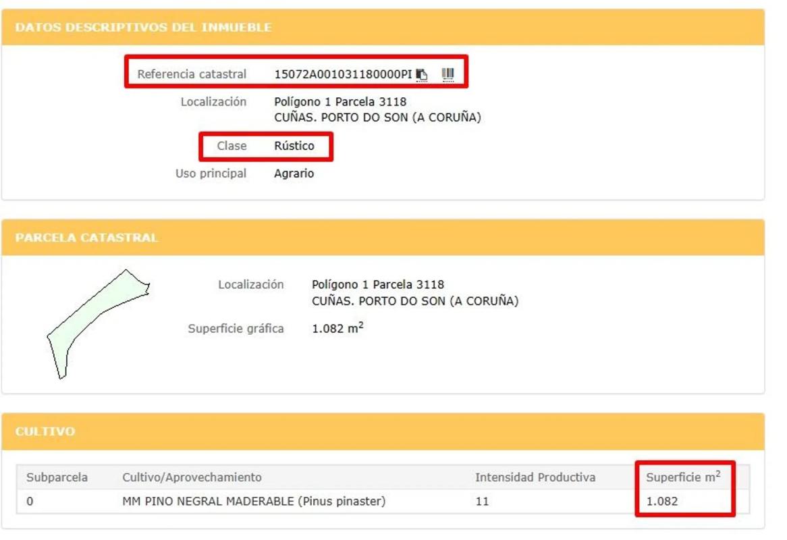
Task: Click the 'Intensidad Productiva' column header
Action: (x=535, y=477)
